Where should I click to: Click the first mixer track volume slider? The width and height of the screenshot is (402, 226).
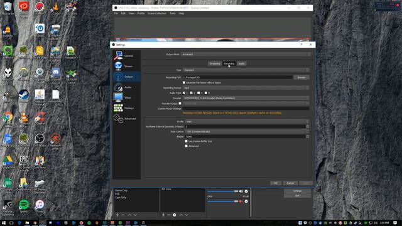click(223, 191)
